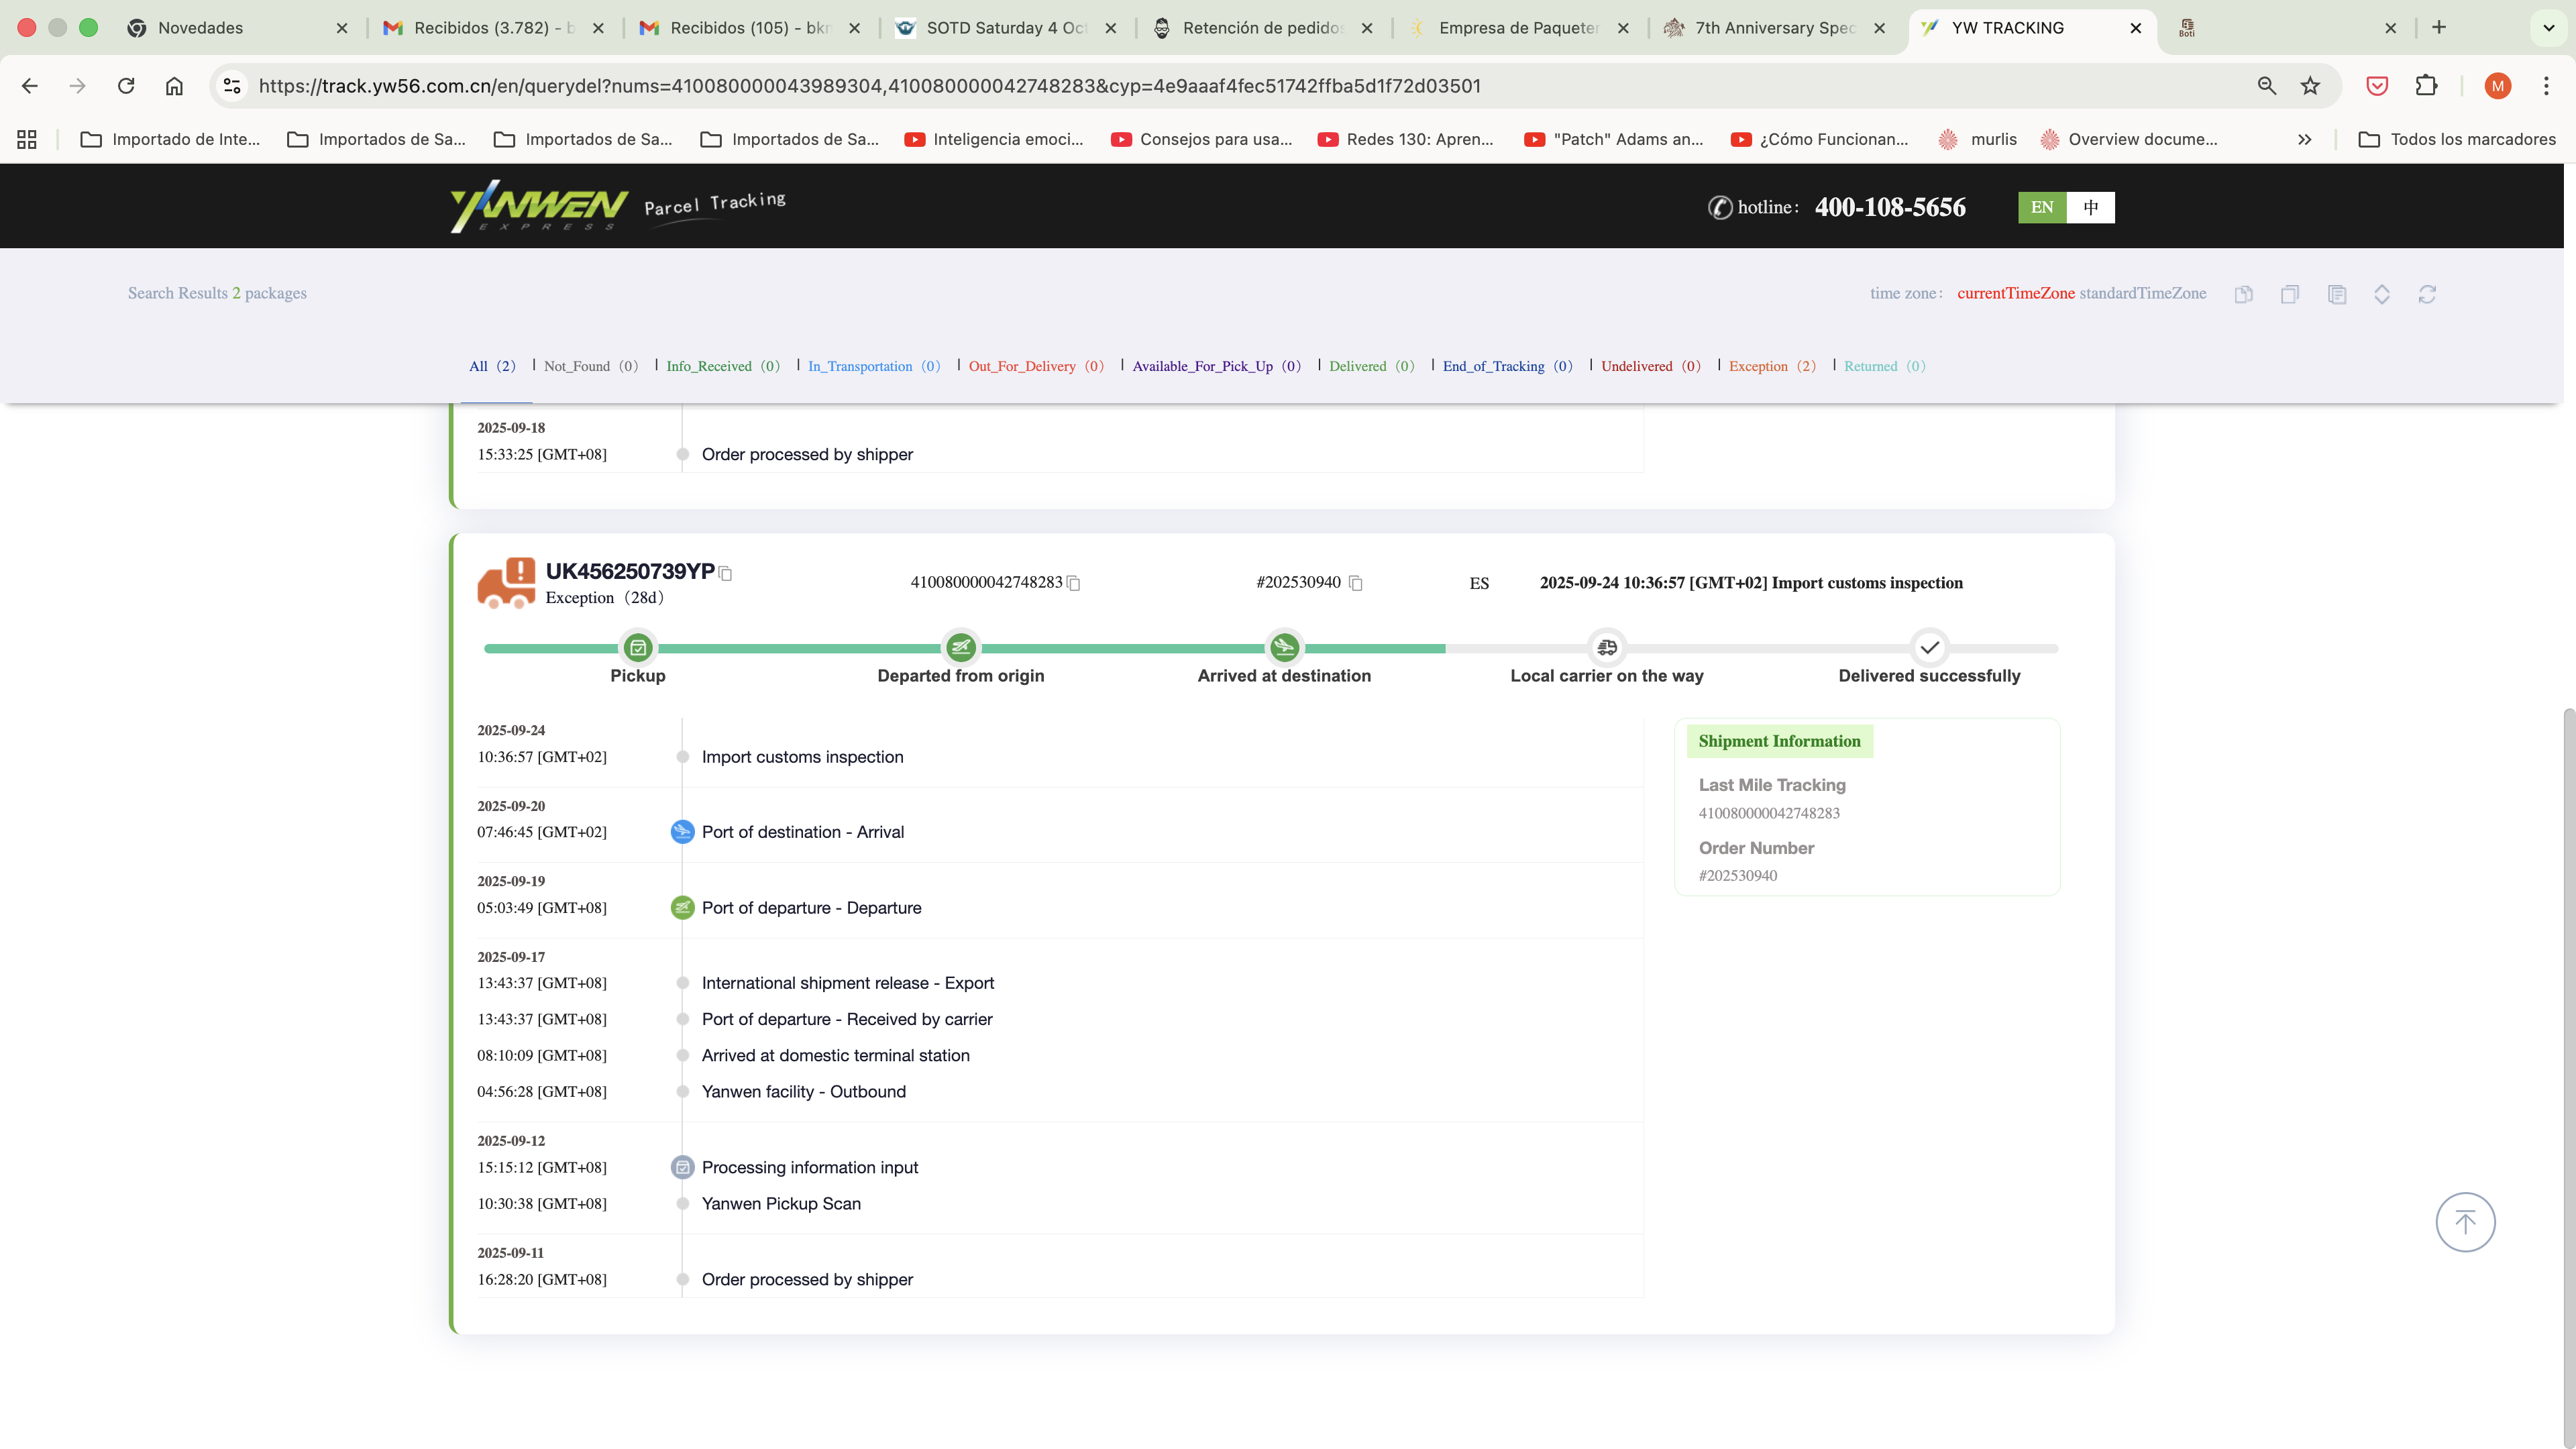
Task: Click the refresh results icon beside time zone
Action: tap(2427, 294)
